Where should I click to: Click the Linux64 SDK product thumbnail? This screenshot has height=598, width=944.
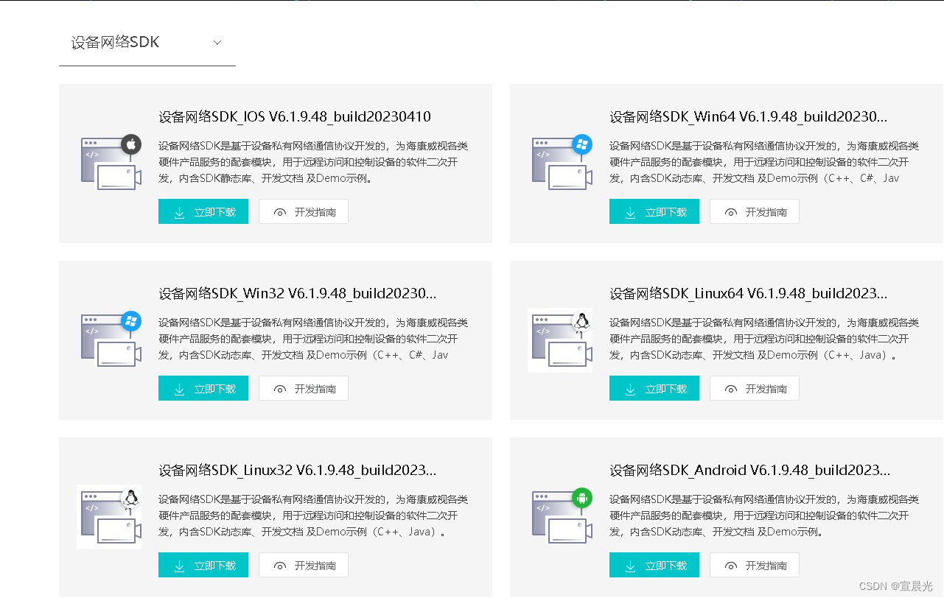coord(560,340)
